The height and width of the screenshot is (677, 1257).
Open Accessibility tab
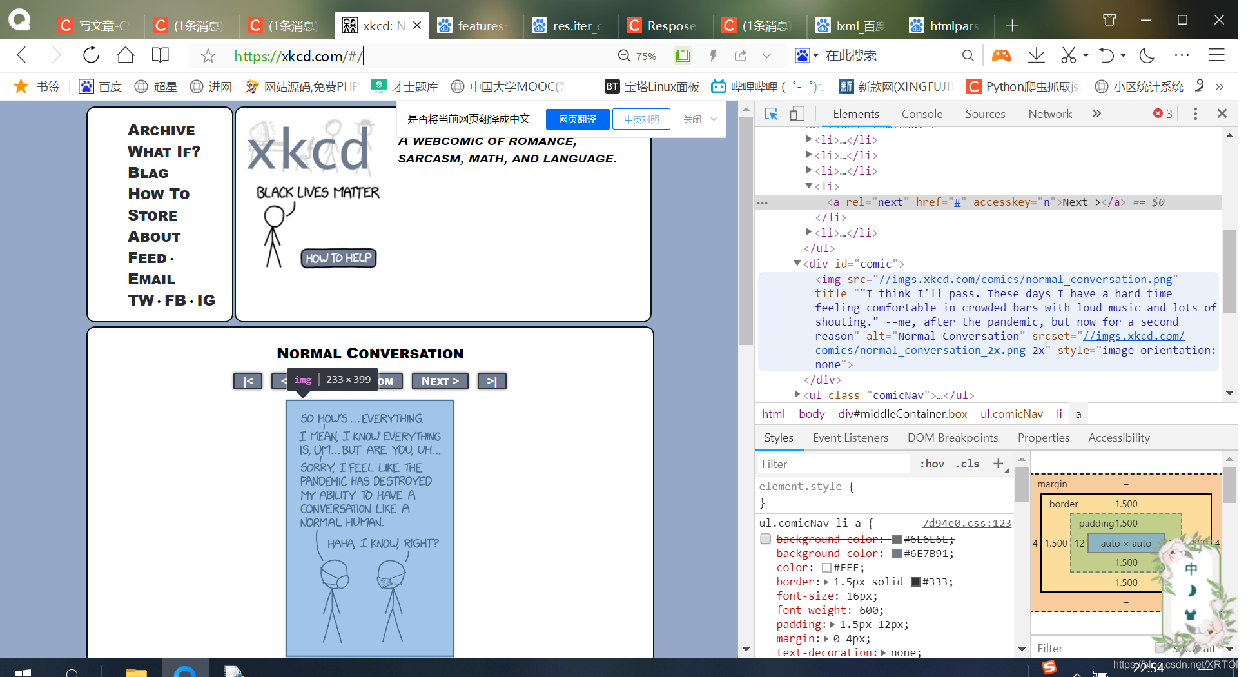[x=1119, y=437]
